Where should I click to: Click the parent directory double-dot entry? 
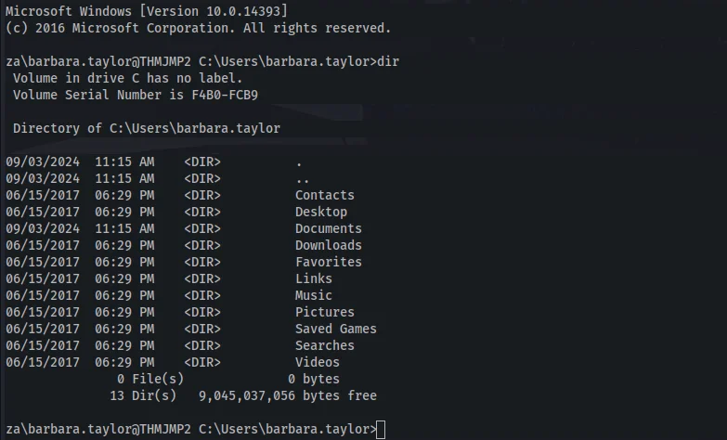(x=303, y=178)
